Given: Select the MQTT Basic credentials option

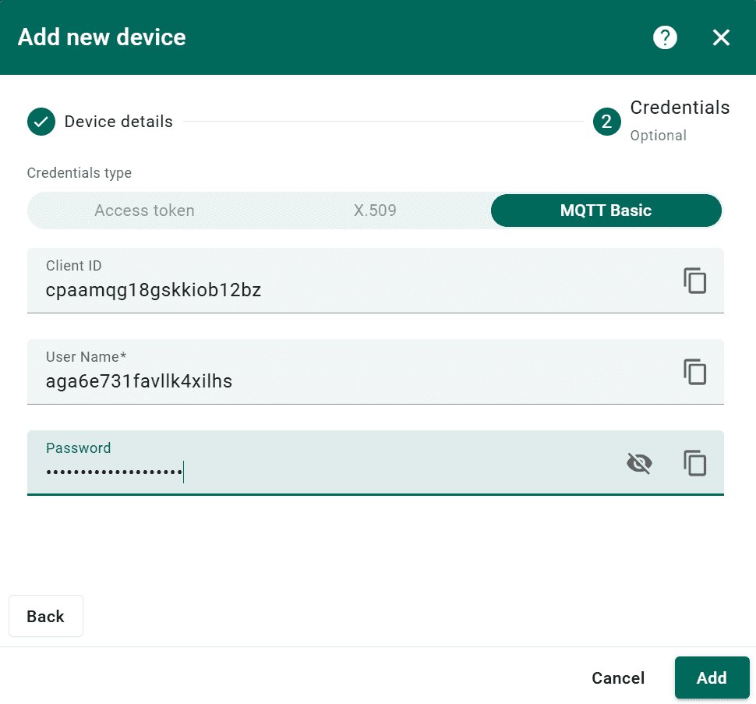Looking at the screenshot, I should (606, 210).
